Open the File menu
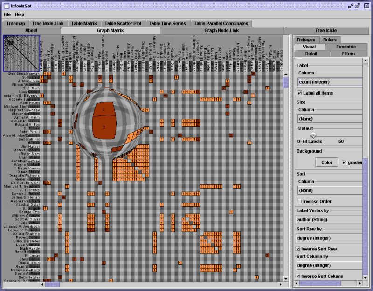This screenshot has height=291, width=373. pos(7,14)
